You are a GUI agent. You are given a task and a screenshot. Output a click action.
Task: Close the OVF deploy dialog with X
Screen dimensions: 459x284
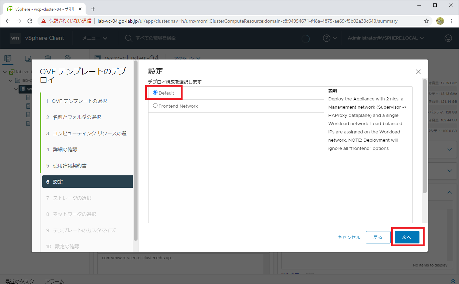418,72
